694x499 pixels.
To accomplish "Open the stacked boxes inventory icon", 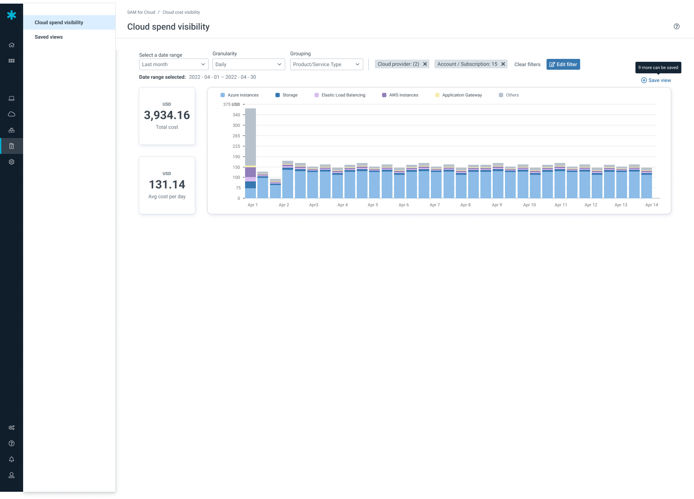I will click(x=12, y=130).
